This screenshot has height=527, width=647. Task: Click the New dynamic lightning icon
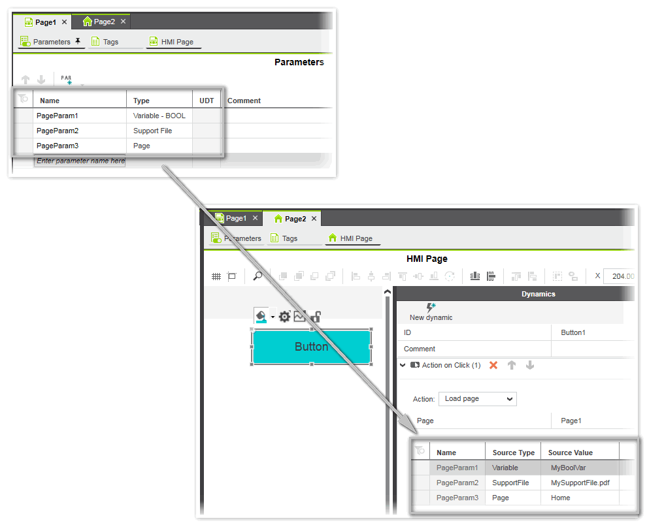coord(430,307)
